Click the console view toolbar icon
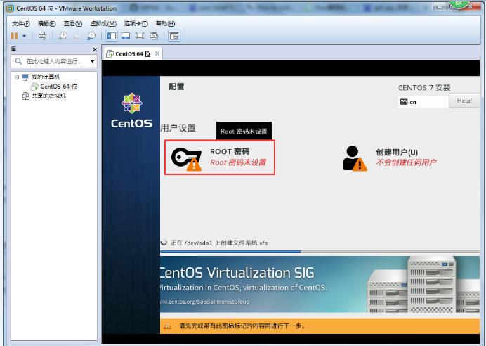The image size is (486, 346). (x=174, y=36)
